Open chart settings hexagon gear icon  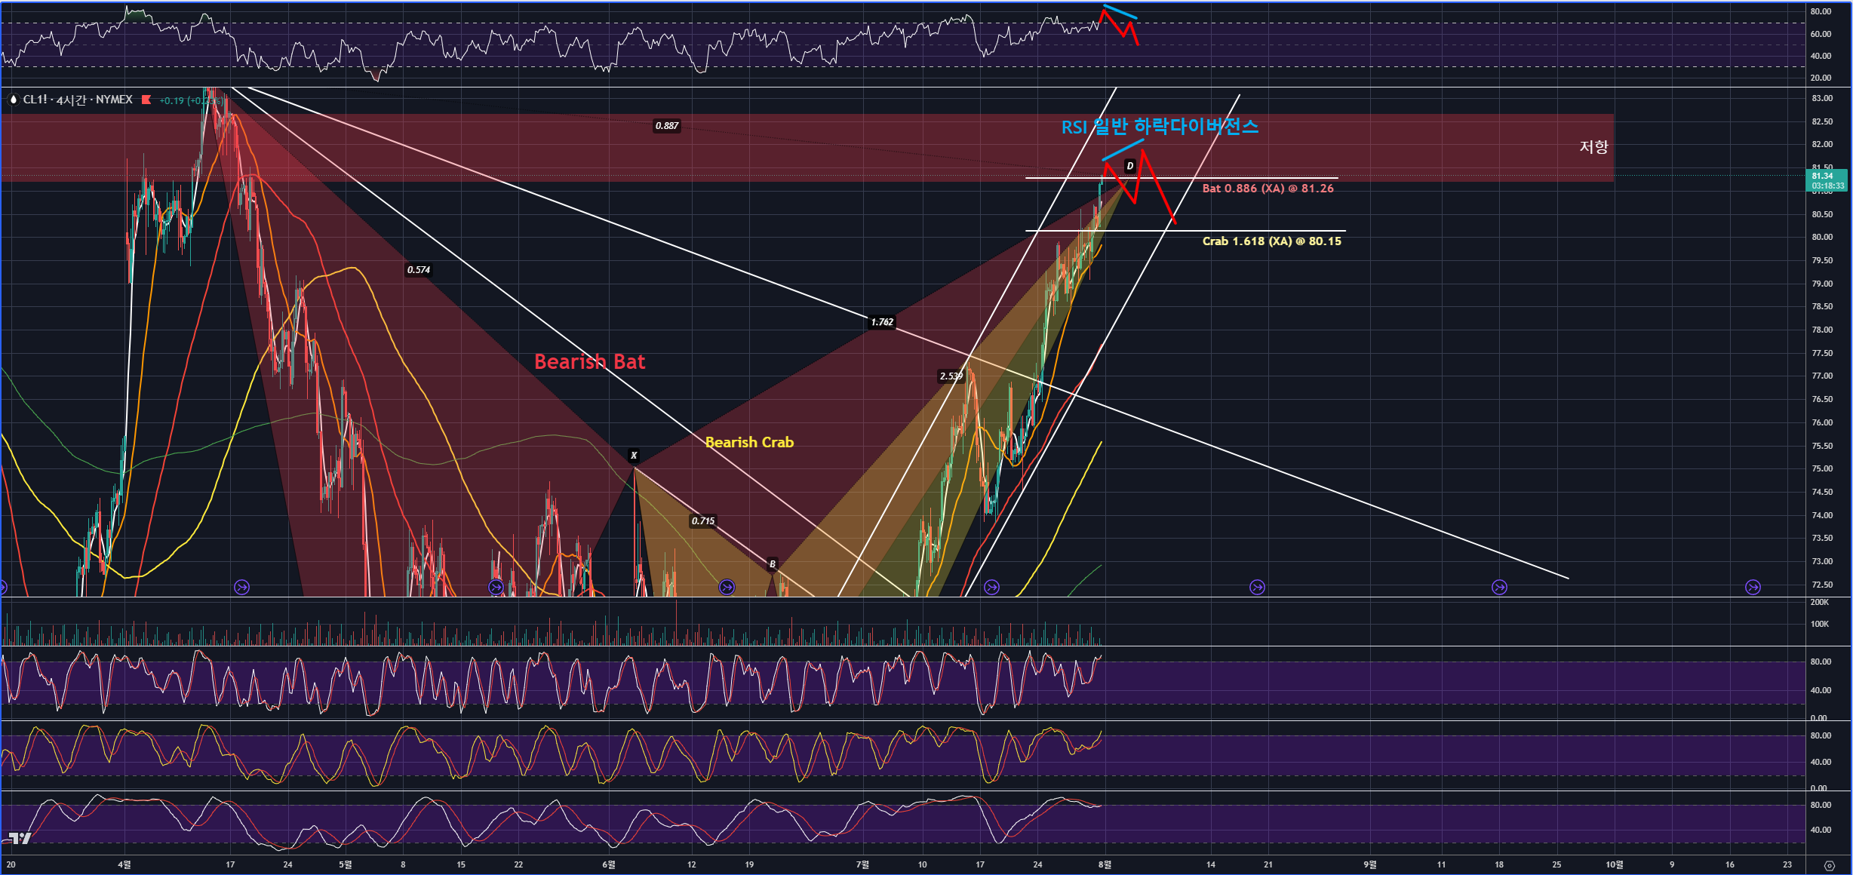(1828, 865)
